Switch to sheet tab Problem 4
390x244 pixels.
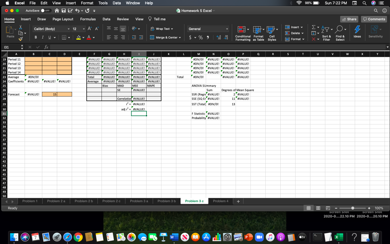tap(220, 201)
